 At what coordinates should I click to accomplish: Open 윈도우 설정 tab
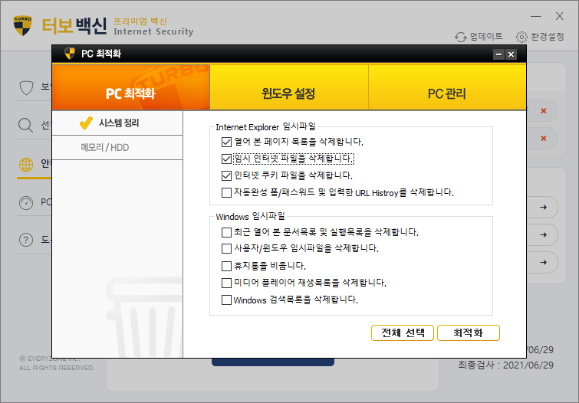[289, 87]
